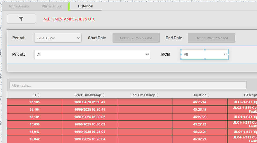This screenshot has height=143, width=257.
Task: Click the funnel filter icon button
Action: [21, 19]
